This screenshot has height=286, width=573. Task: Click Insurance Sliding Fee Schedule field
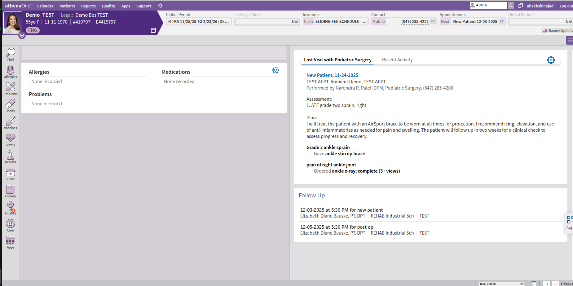[x=336, y=21]
